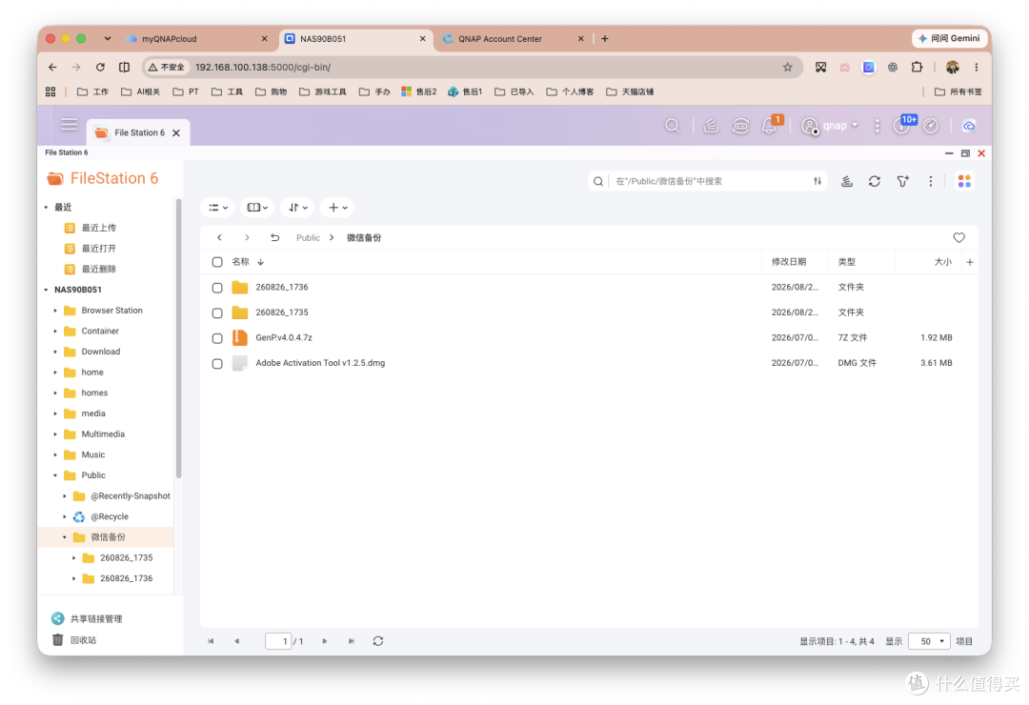
Task: Open the items-per-page 50 dropdown
Action: pyautogui.click(x=929, y=641)
